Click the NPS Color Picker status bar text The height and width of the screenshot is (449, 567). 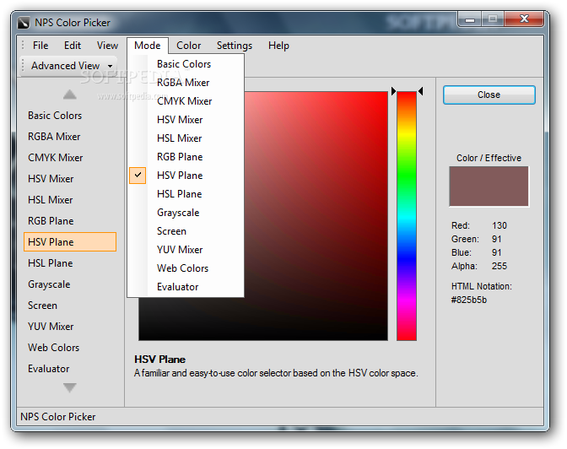point(58,417)
